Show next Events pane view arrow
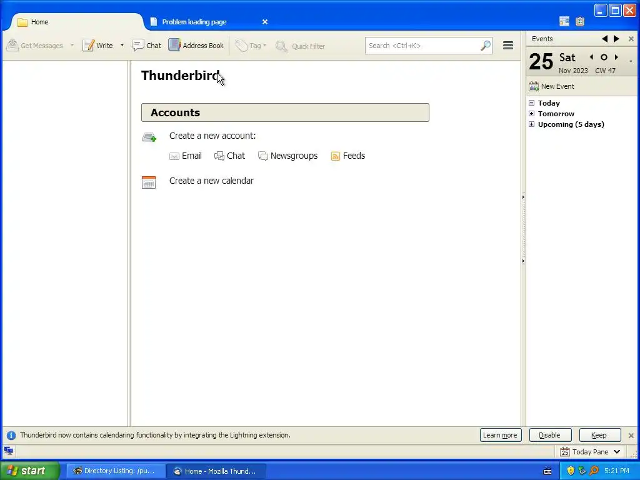 [x=616, y=39]
